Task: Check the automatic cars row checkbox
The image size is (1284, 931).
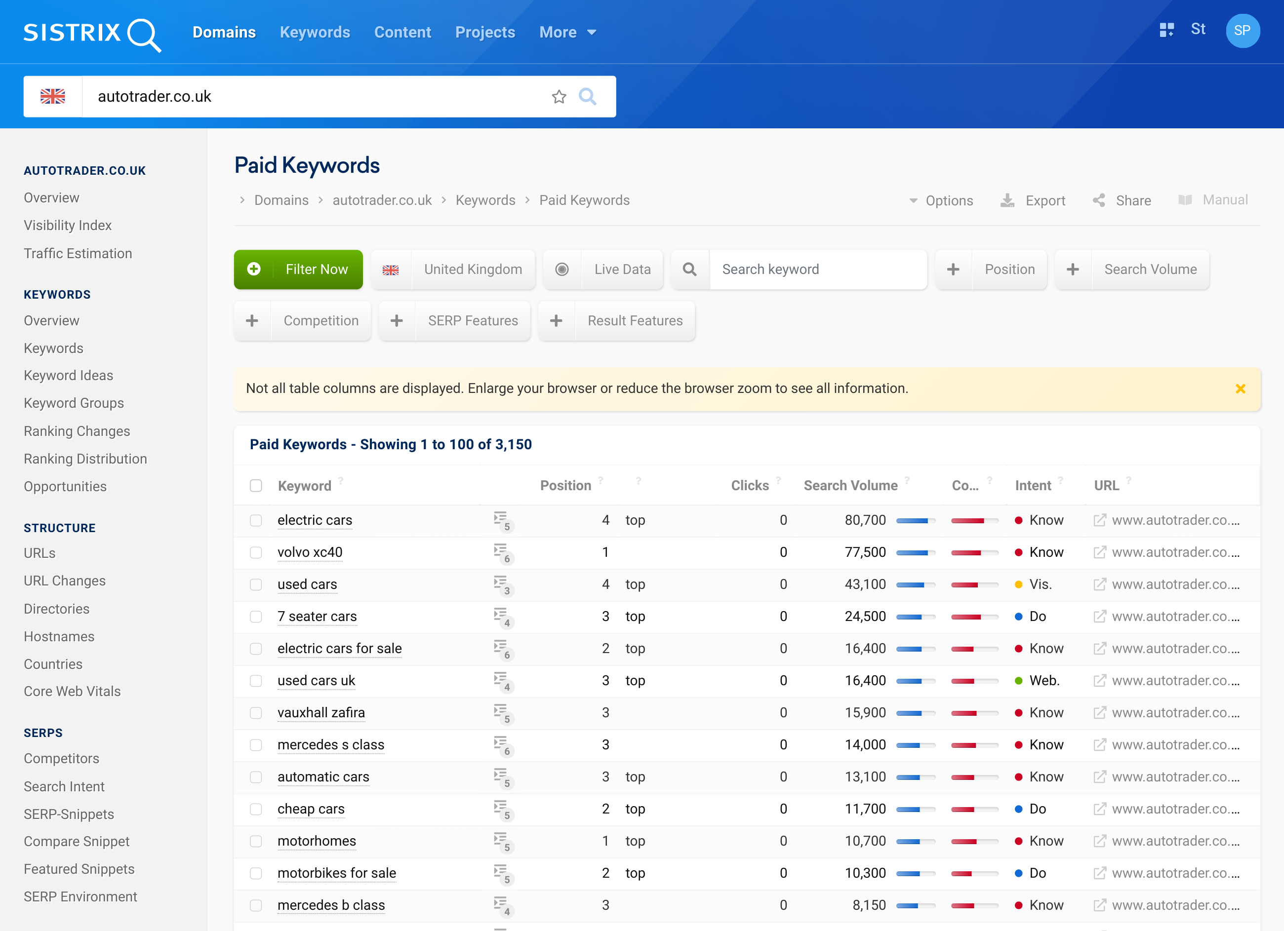Action: point(256,777)
